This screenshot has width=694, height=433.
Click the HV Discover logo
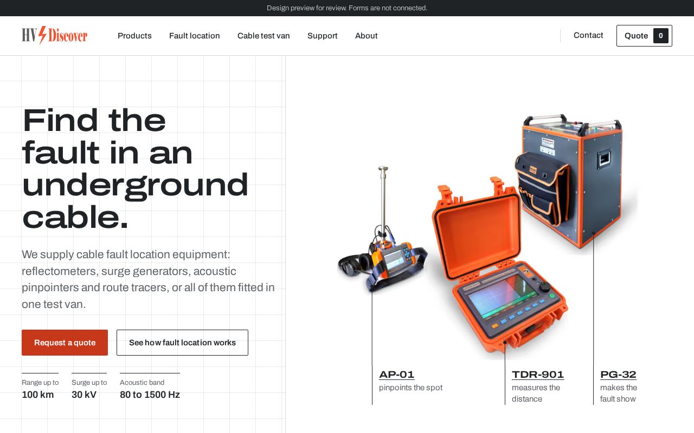coord(55,36)
